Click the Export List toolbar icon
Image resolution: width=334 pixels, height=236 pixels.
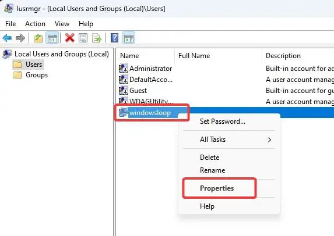(x=97, y=38)
